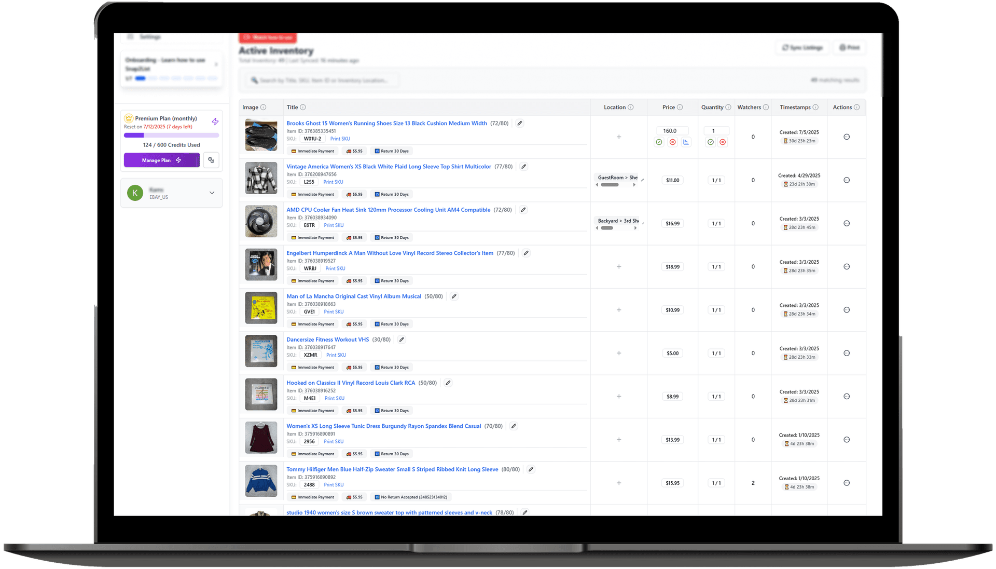Click the purple lightning icon on Premium Plan card
This screenshot has width=996, height=569.
click(x=215, y=121)
